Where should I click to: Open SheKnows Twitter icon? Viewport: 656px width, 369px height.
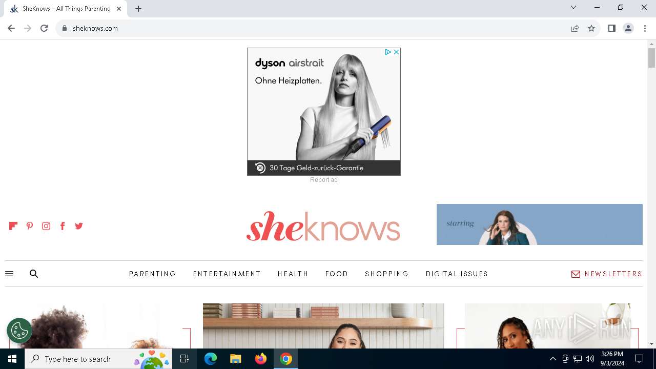(79, 226)
